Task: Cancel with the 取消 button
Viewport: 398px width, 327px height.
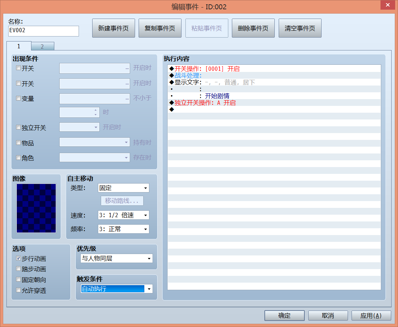Action: click(328, 316)
